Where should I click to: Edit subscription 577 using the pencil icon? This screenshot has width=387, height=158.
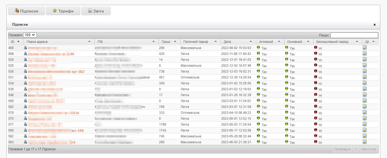[x=365, y=124]
